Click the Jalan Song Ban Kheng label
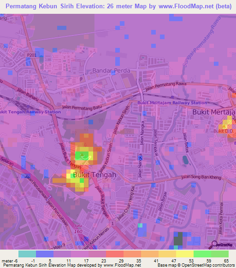 click(x=201, y=177)
